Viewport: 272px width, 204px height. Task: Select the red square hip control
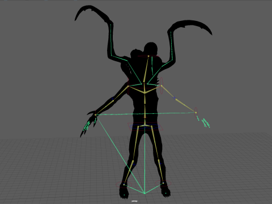(145, 126)
